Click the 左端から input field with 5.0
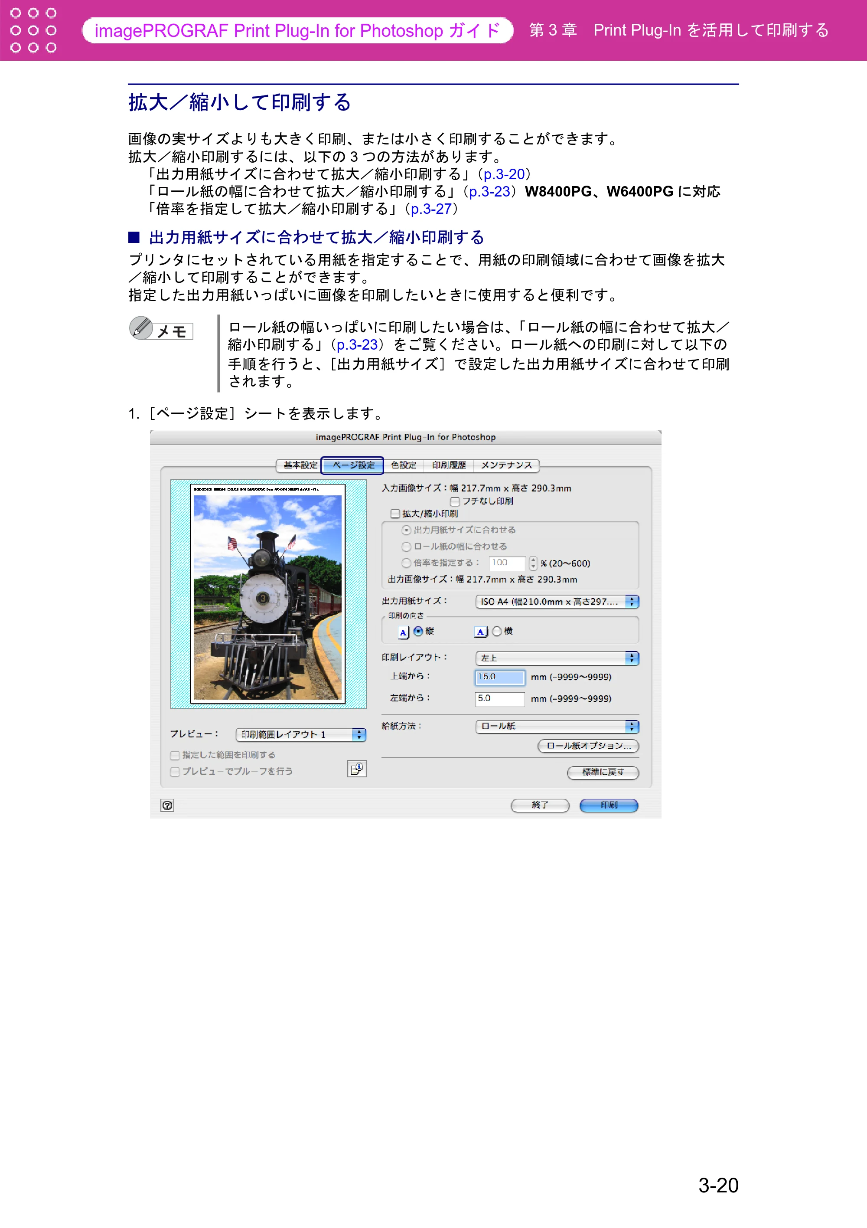Screen dimensions: 867x1228 coord(500,698)
